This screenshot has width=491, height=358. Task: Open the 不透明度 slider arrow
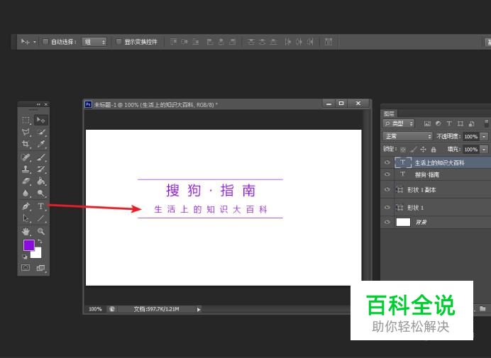click(x=484, y=136)
